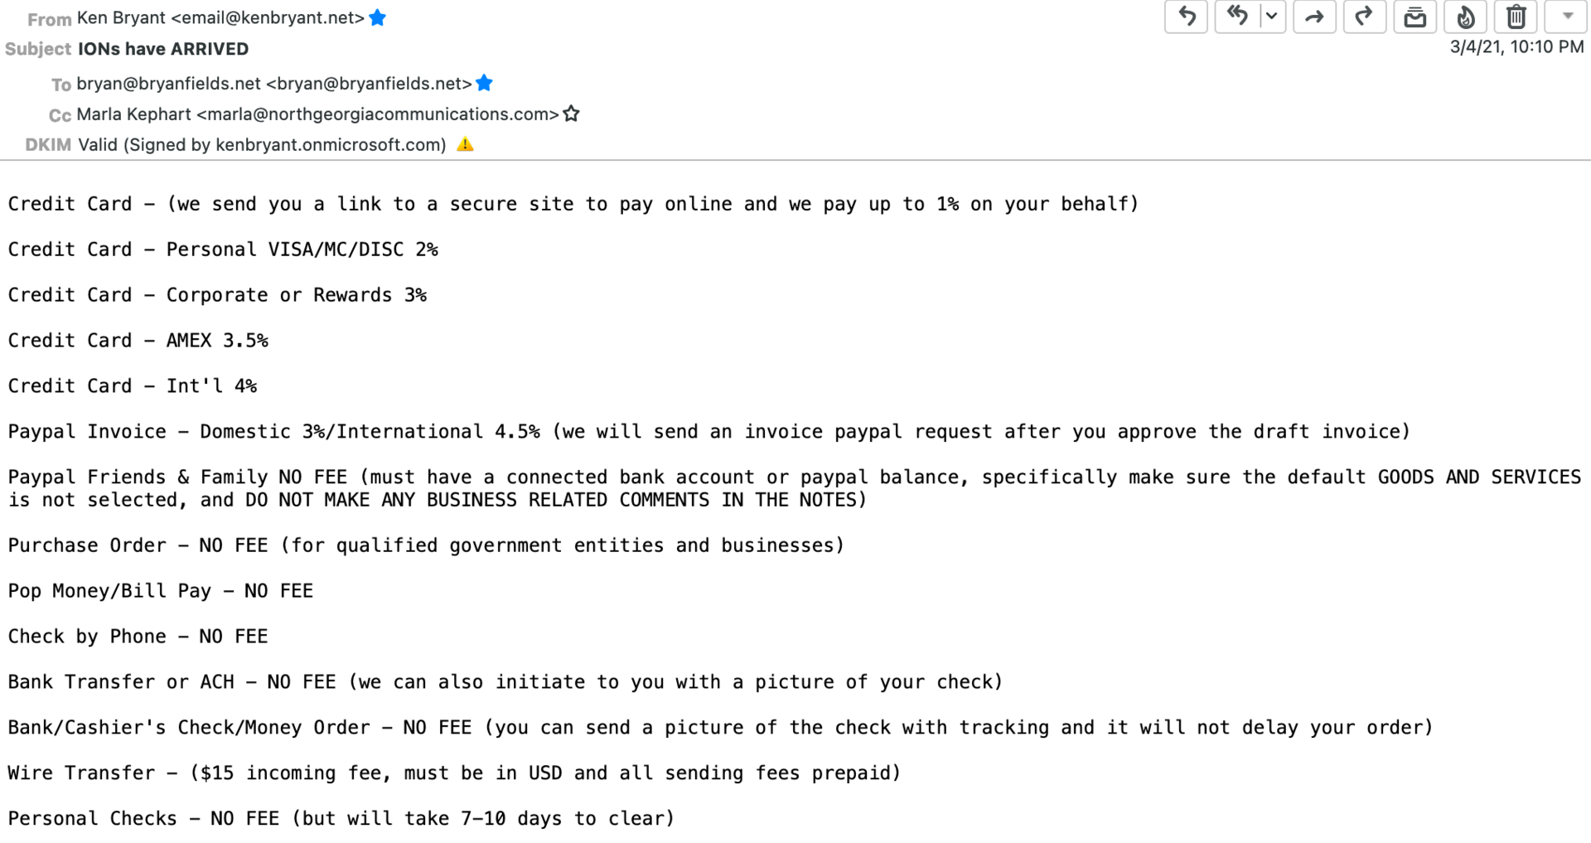Viewport: 1591px width, 843px height.
Task: Click the Redirect curved-arrow button
Action: pos(1364,17)
